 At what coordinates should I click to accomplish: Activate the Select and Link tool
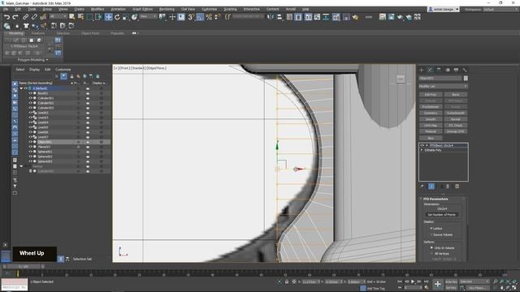pyautogui.click(x=25, y=17)
